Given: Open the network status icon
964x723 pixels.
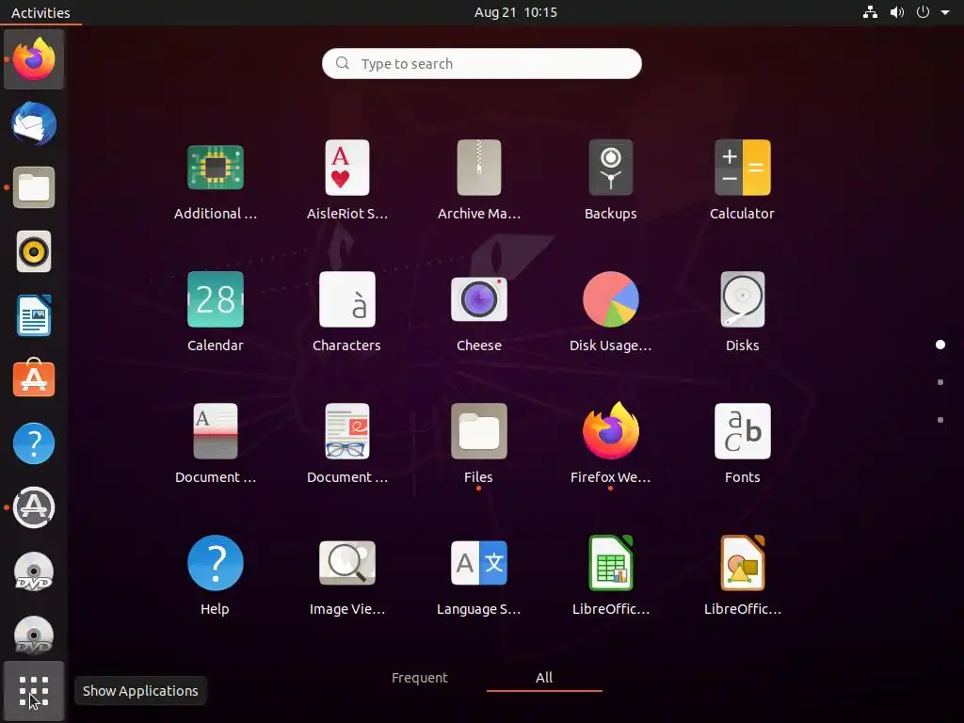Looking at the screenshot, I should (870, 12).
